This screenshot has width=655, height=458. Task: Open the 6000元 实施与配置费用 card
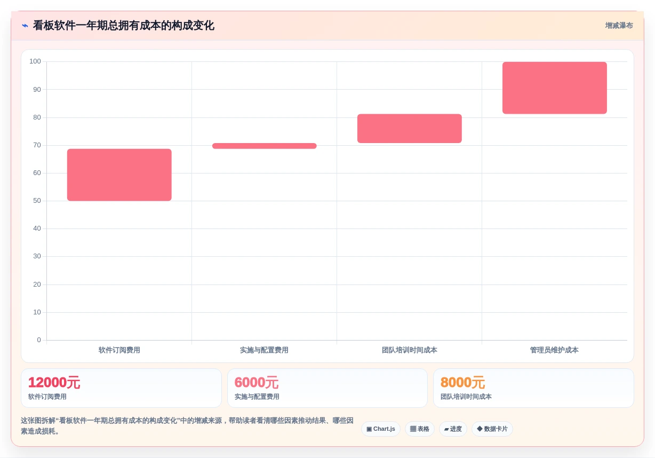coord(327,388)
